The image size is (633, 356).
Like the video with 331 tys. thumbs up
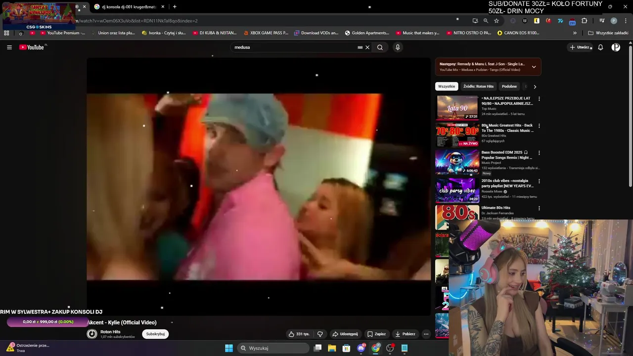(x=299, y=334)
